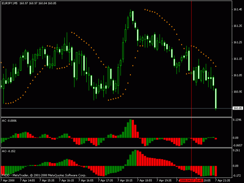Click the 7 Apr 15:35 time axis label

(47, 181)
